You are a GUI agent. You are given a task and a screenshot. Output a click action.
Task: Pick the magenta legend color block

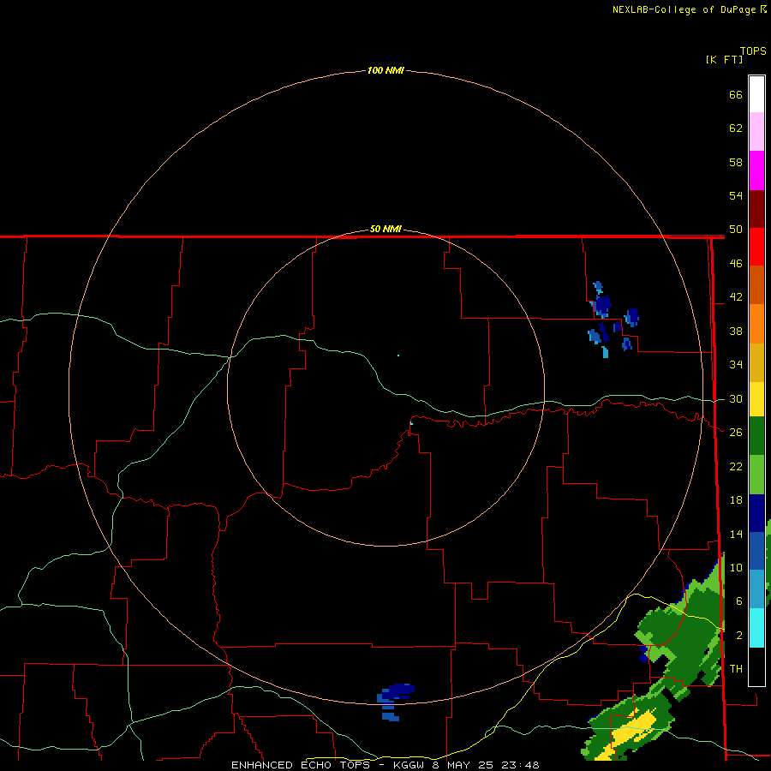pos(756,170)
